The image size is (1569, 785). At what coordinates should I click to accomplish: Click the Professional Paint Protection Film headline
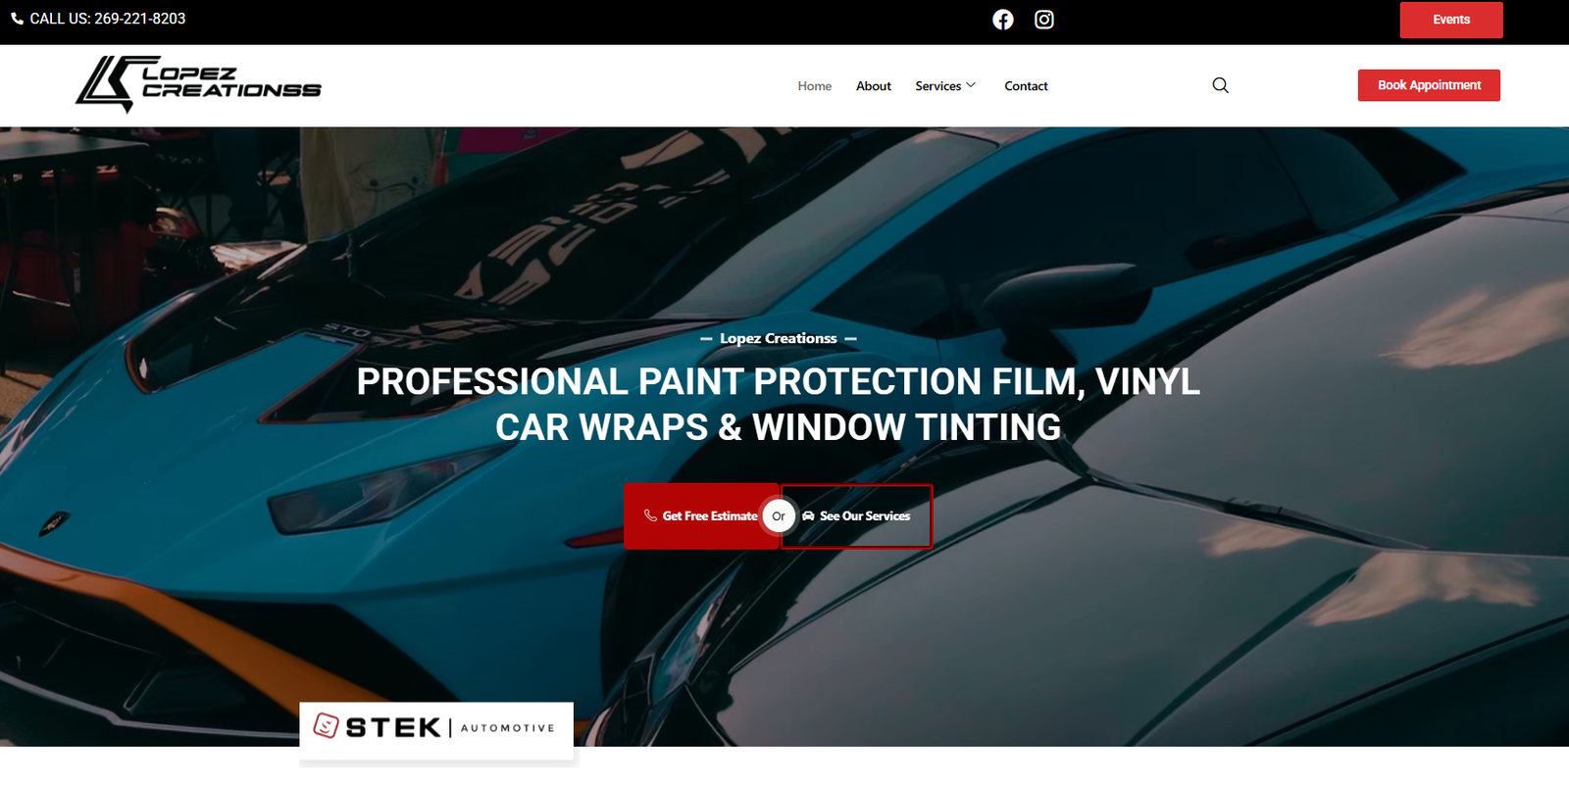coord(779,404)
